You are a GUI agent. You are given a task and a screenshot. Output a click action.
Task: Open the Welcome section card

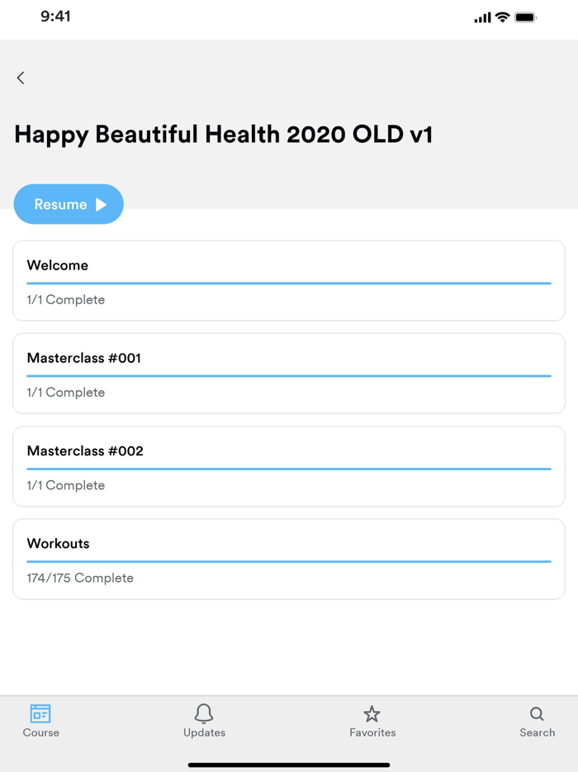(x=289, y=280)
